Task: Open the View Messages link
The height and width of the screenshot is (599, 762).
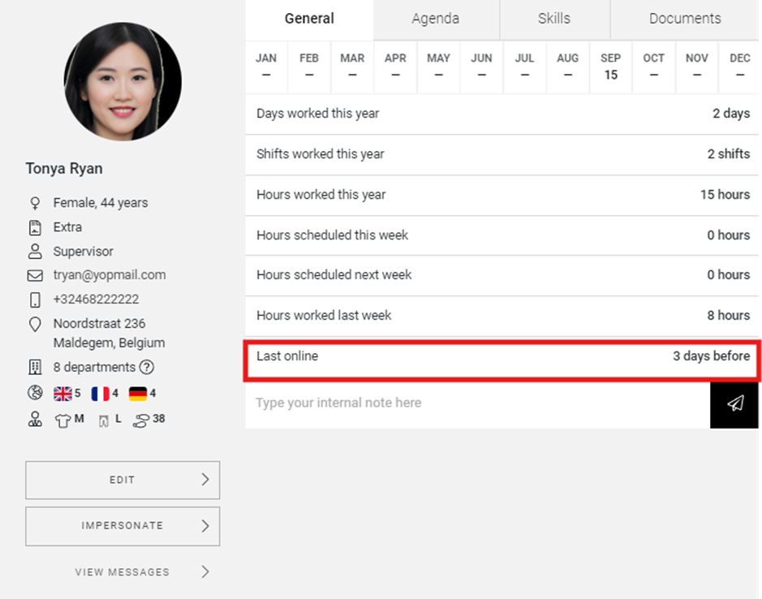Action: 123,572
